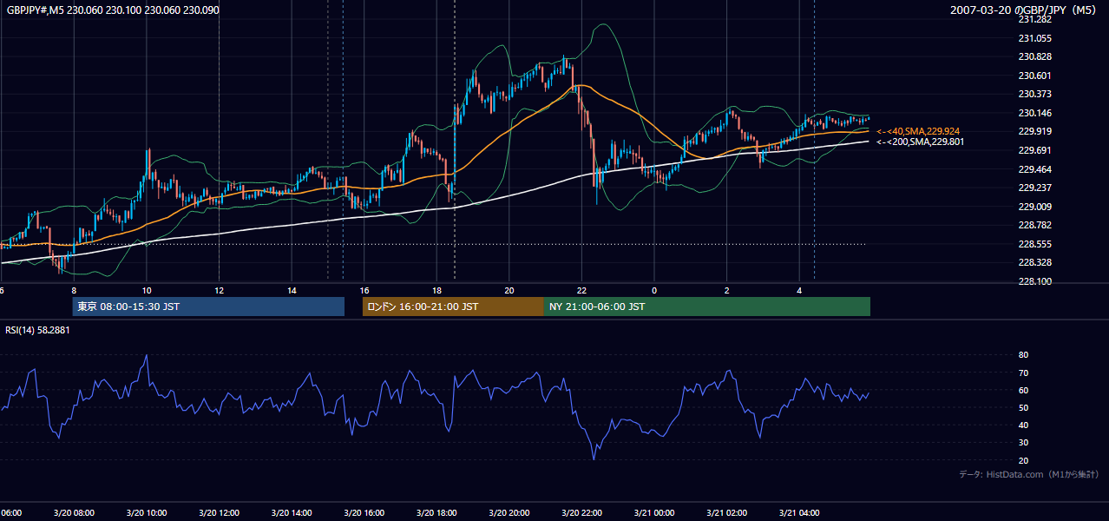This screenshot has width=1109, height=521.
Task: Select the ロンドン 16:00-21:00 JST session bar
Action: pyautogui.click(x=453, y=307)
